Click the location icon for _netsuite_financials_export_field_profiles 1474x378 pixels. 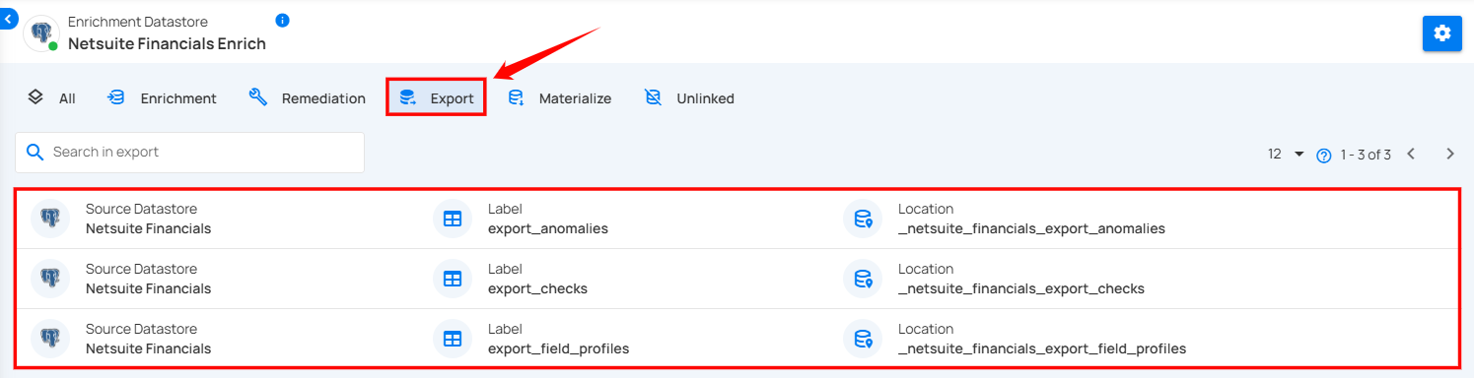[863, 339]
